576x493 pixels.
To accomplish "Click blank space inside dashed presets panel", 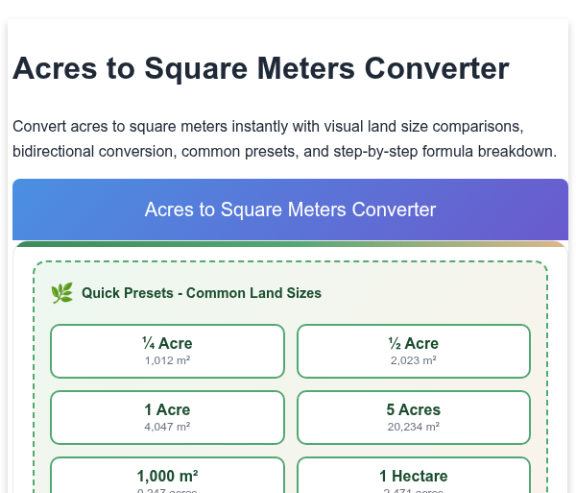I will [x=434, y=293].
